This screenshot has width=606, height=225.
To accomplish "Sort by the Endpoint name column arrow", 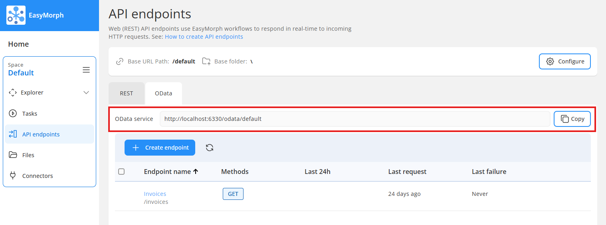I will 196,172.
